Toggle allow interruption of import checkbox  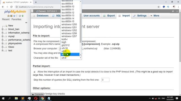point(35,72)
